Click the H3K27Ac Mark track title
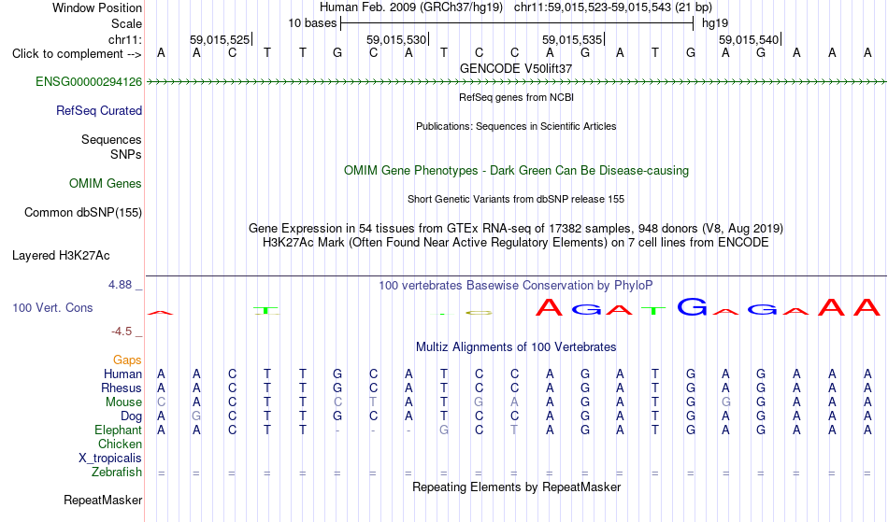This screenshot has width=888, height=522. point(516,243)
